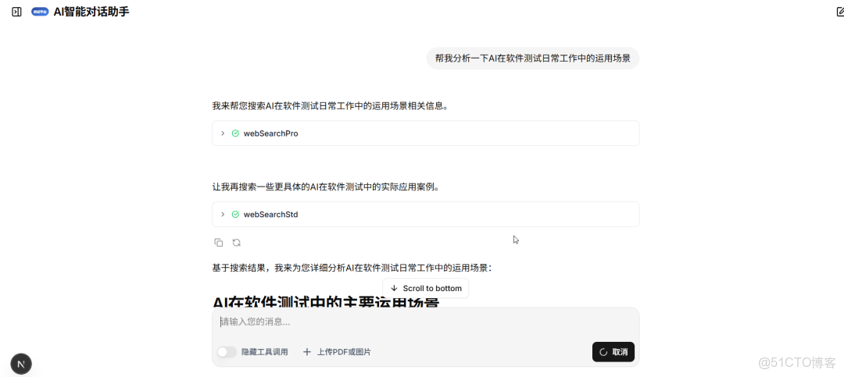Open the Next.js dev tools badge

click(x=21, y=364)
